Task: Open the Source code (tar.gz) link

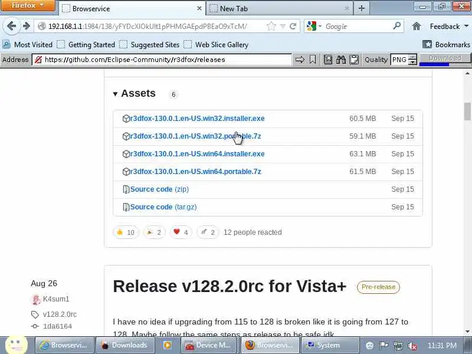Action: pos(163,207)
